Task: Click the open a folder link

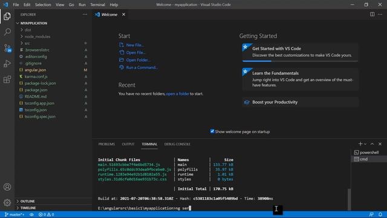Action: 177,94
